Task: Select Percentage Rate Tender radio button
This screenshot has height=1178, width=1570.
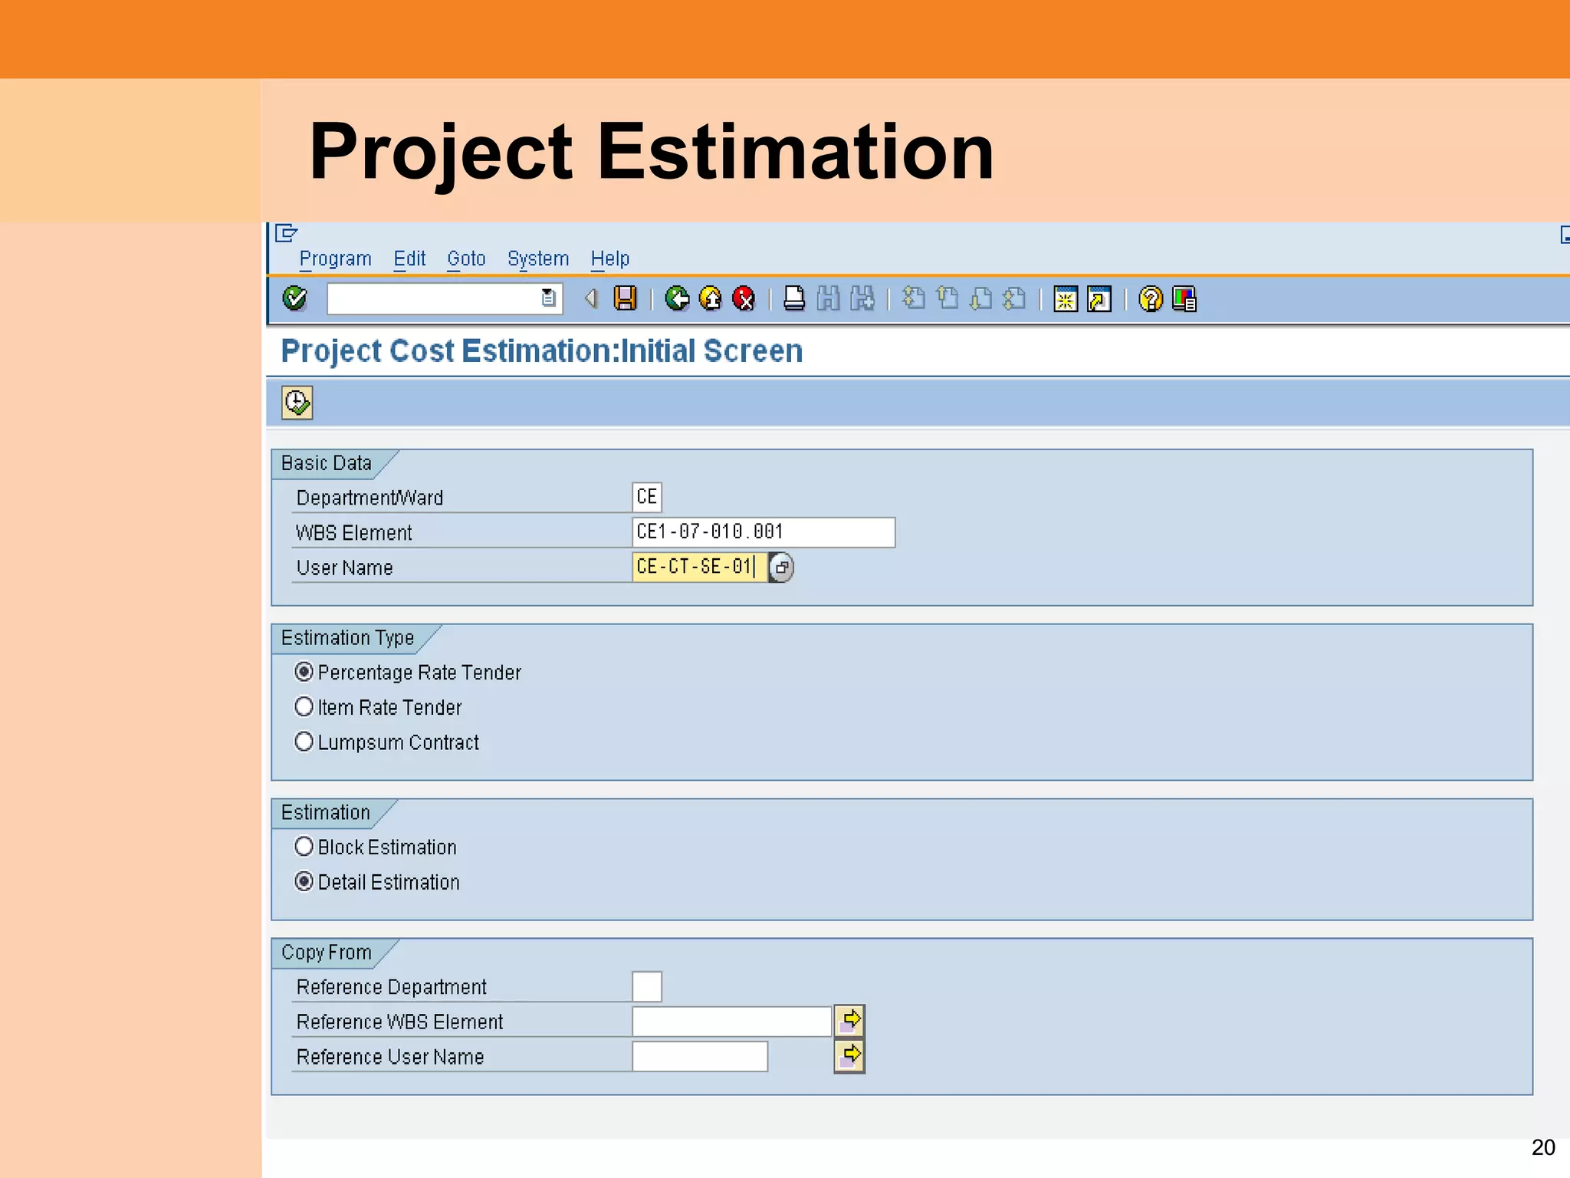Action: [304, 672]
